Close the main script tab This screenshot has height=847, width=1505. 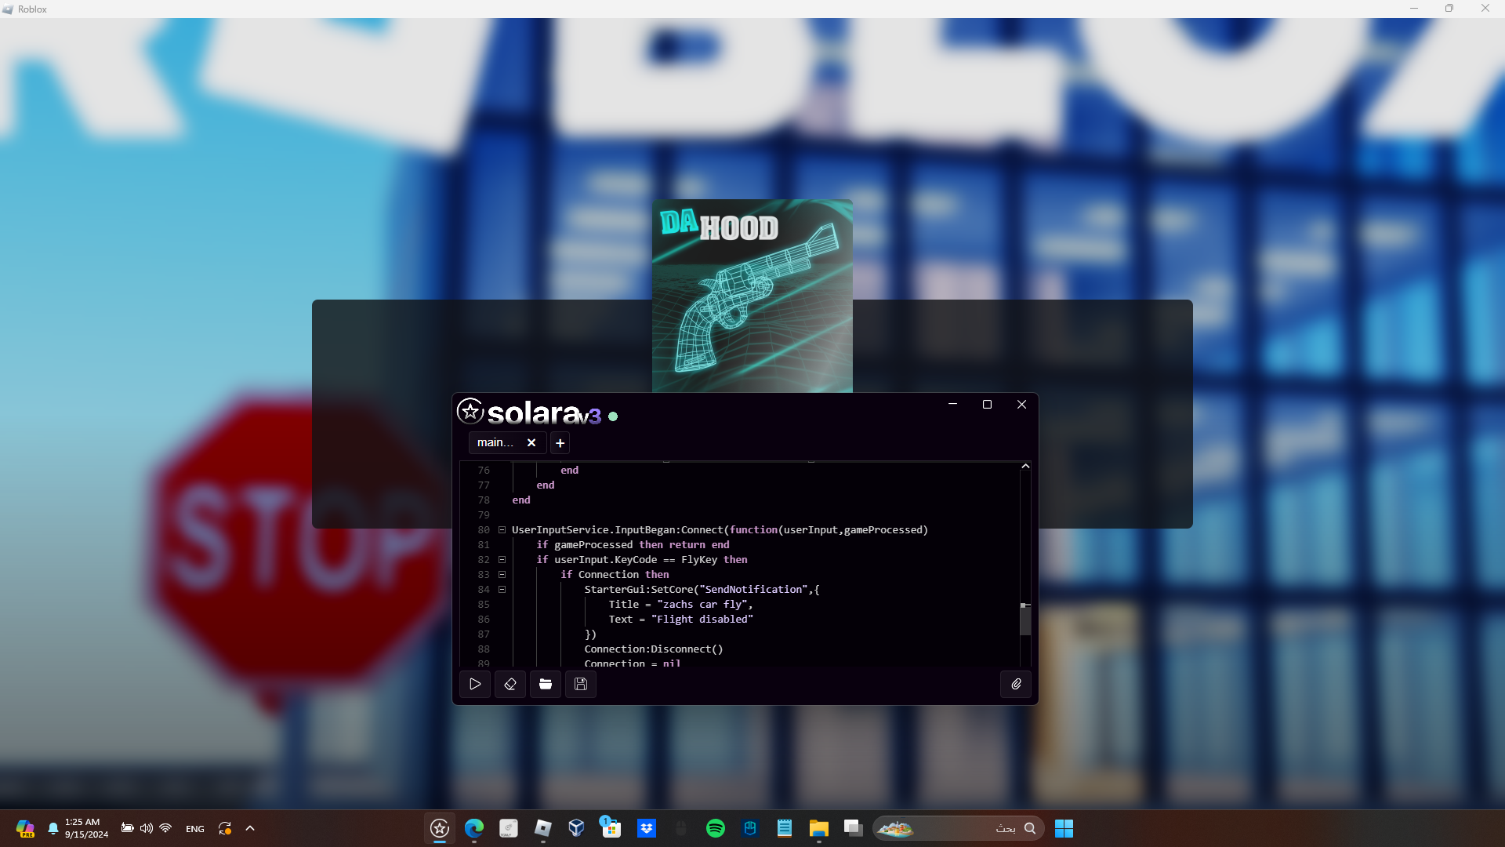pos(531,442)
